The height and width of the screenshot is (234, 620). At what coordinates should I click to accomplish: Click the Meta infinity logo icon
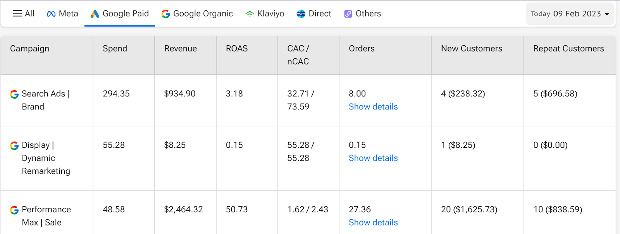pyautogui.click(x=51, y=14)
